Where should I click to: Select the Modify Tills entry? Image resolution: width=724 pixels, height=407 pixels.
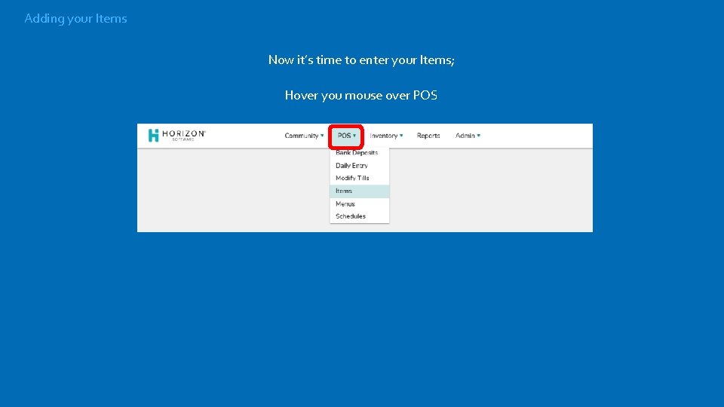[x=359, y=178]
